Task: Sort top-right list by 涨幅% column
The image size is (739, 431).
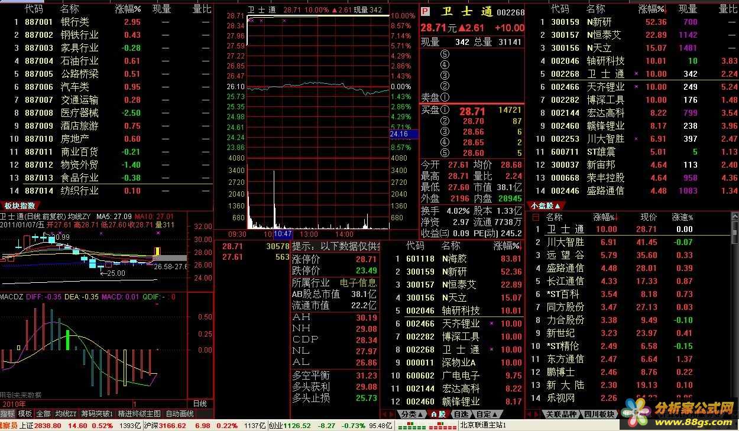Action: click(652, 9)
